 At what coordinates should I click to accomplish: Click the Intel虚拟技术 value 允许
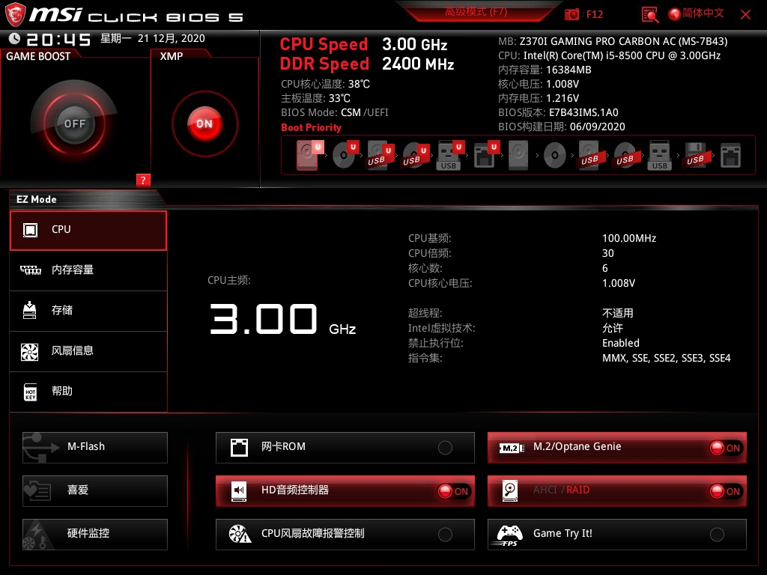coord(613,328)
